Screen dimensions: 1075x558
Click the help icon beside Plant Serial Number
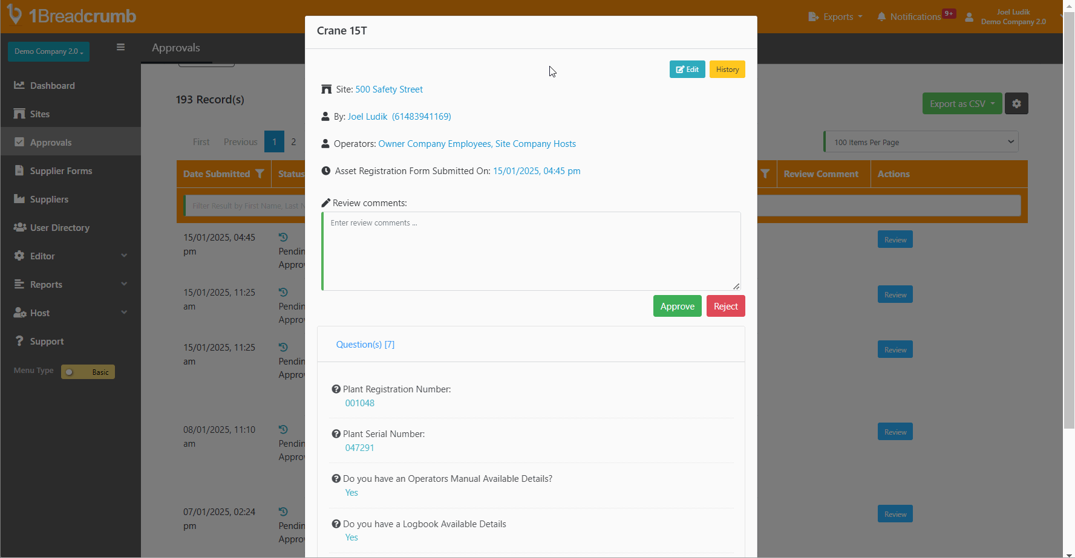click(x=336, y=434)
